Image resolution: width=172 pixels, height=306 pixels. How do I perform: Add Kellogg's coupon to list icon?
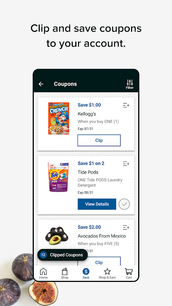(x=126, y=105)
